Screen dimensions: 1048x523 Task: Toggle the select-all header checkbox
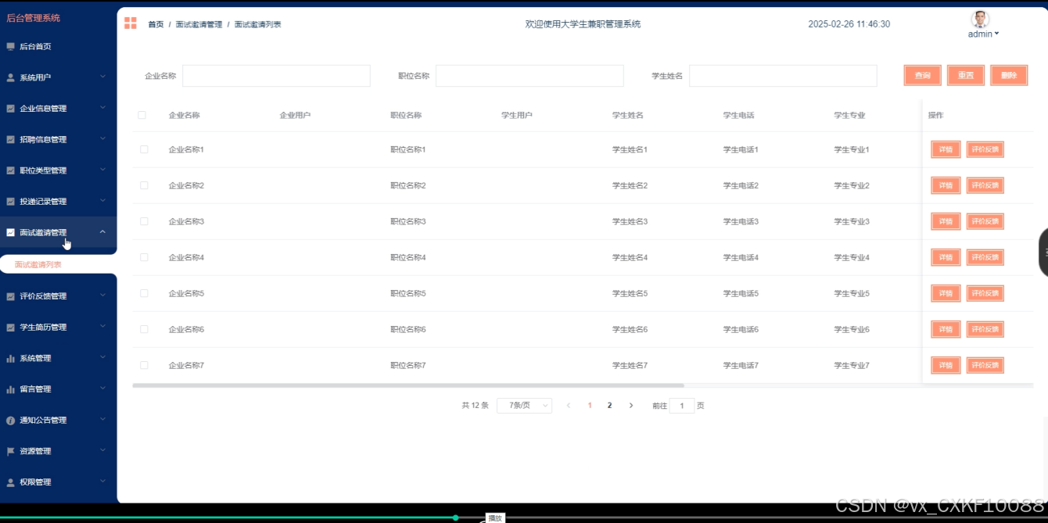point(142,115)
